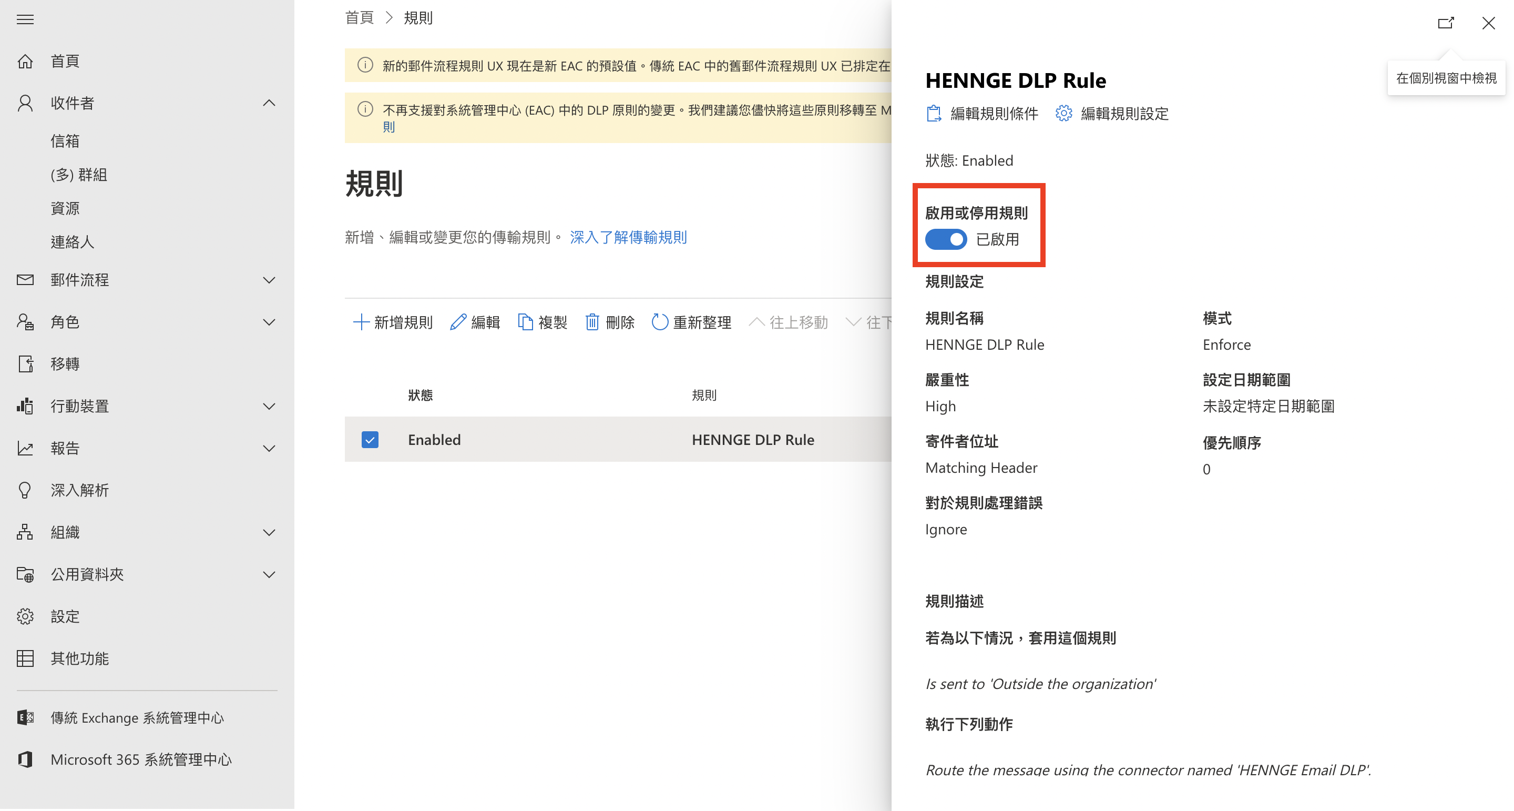Open 資源 under 收件者
The image size is (1514, 811).
coord(65,208)
